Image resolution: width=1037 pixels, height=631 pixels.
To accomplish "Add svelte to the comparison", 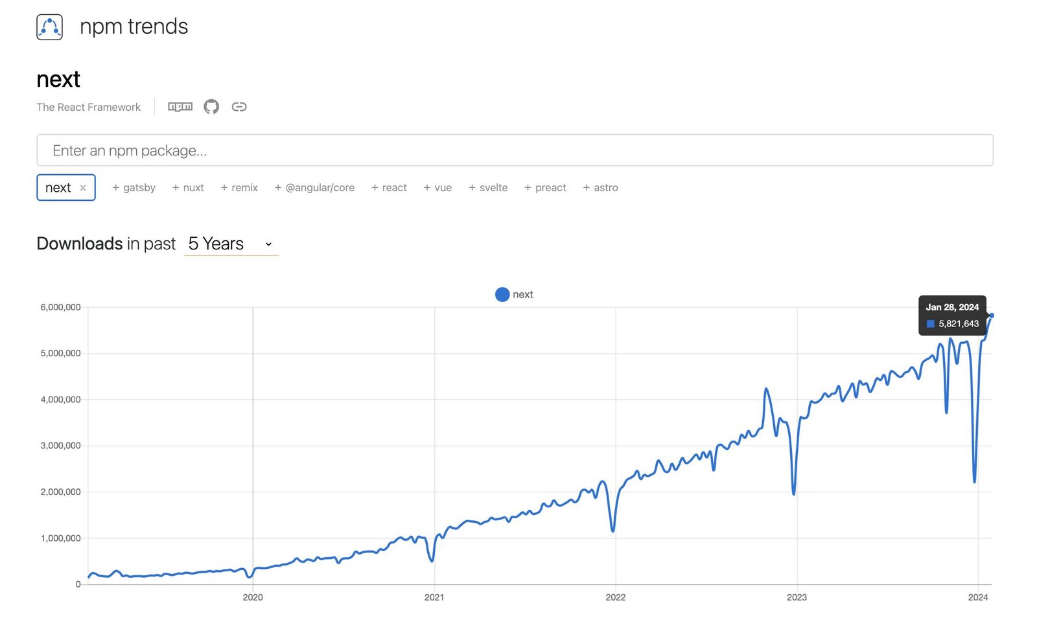I will click(x=487, y=187).
